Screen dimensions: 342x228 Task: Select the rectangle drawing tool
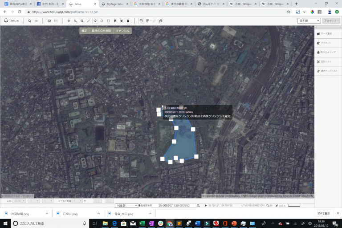click(x=108, y=21)
